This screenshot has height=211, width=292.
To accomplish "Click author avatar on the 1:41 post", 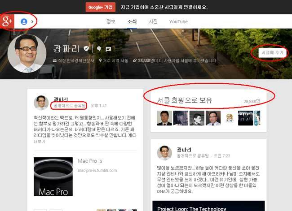I will (x=41, y=103).
